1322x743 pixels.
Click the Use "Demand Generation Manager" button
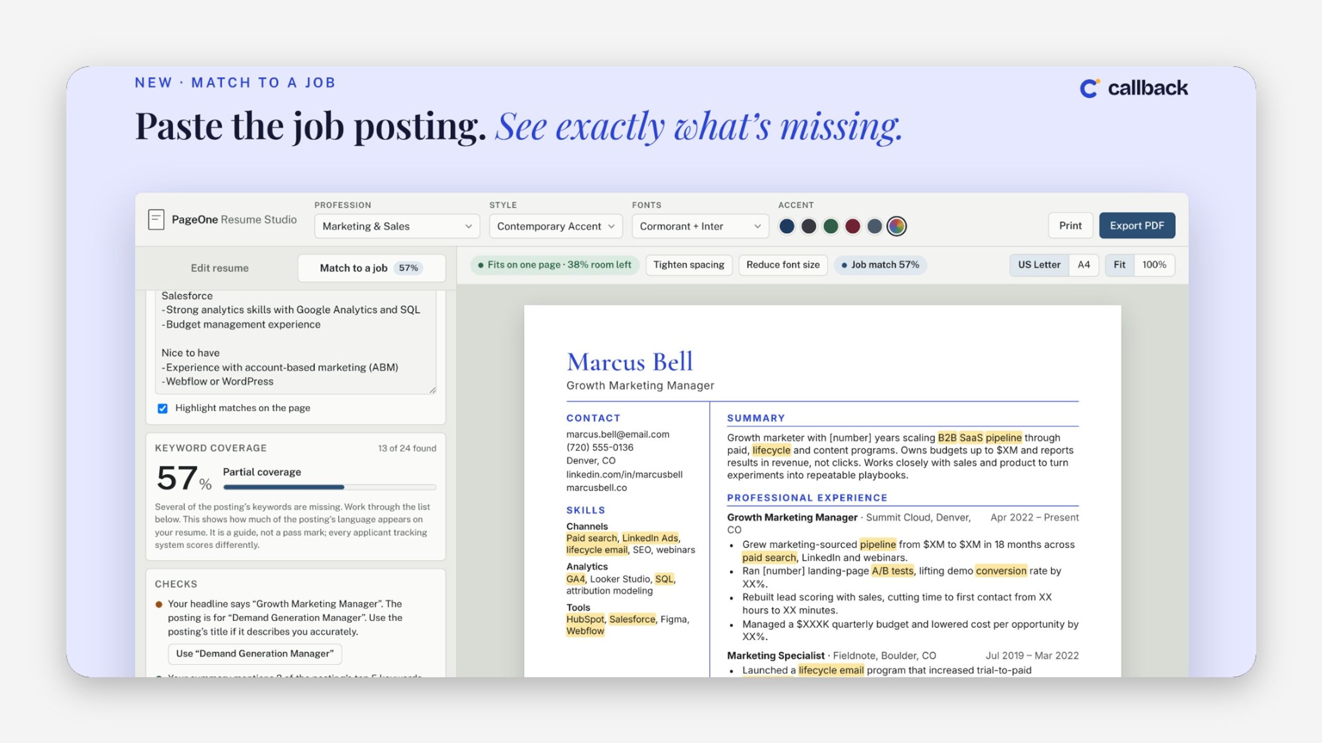click(x=255, y=654)
